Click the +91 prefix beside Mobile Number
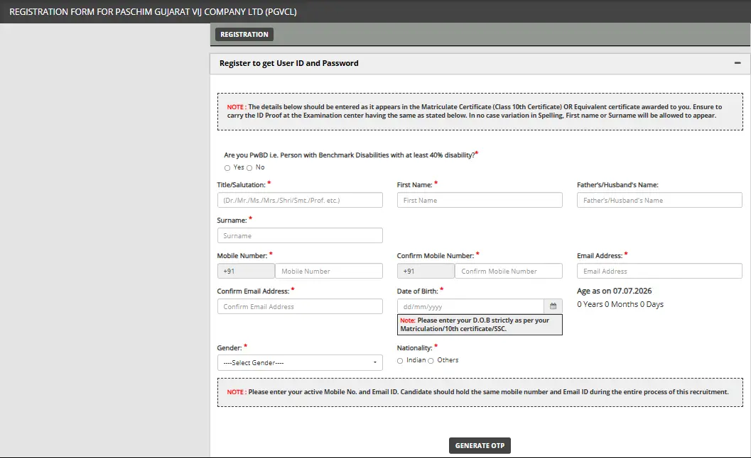 (x=246, y=271)
